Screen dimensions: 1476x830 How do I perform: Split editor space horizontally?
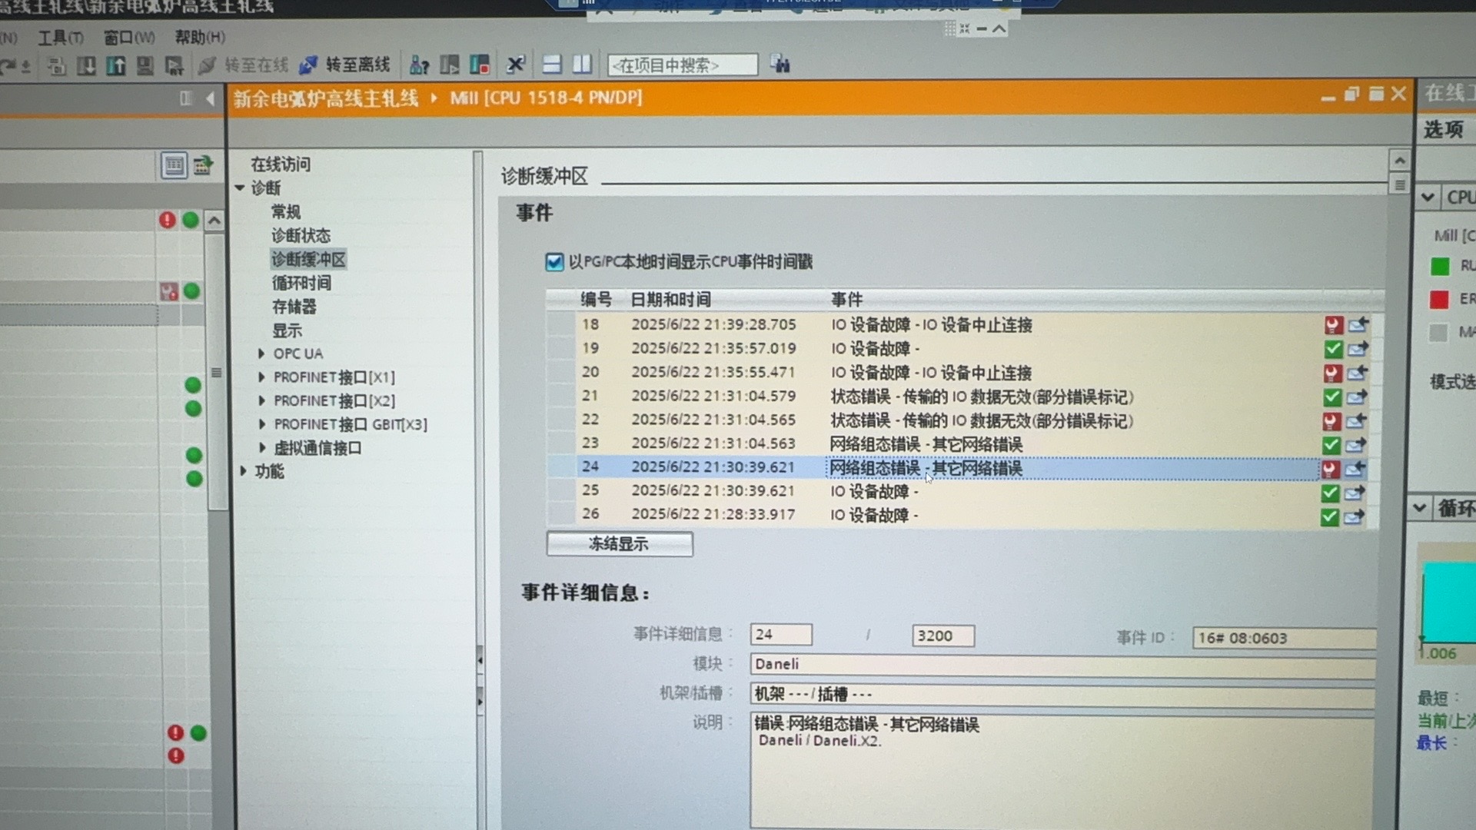[x=551, y=65]
